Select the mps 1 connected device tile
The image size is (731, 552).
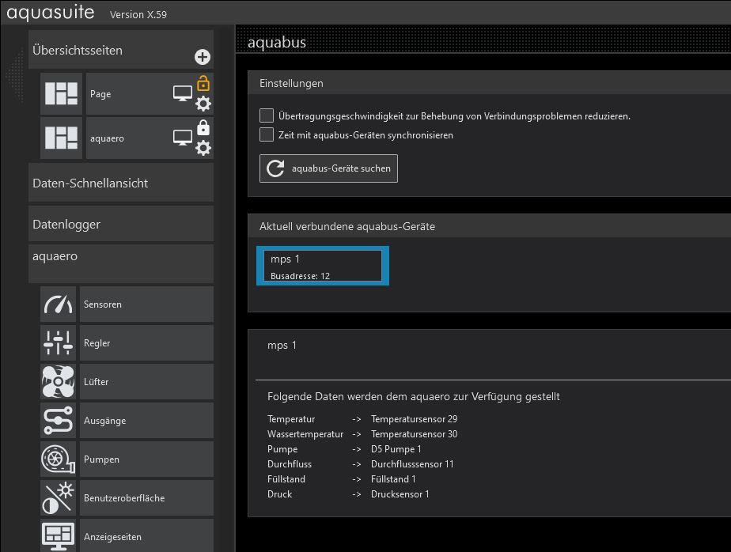(323, 266)
